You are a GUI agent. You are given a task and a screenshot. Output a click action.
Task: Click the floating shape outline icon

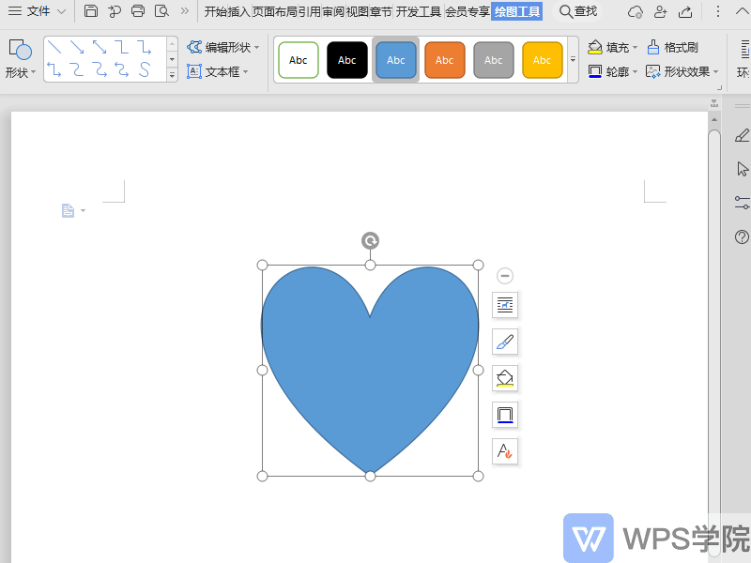tap(505, 415)
